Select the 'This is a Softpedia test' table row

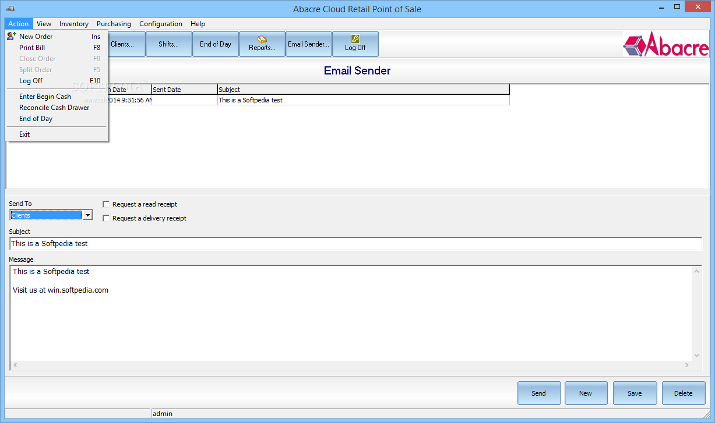pos(309,100)
